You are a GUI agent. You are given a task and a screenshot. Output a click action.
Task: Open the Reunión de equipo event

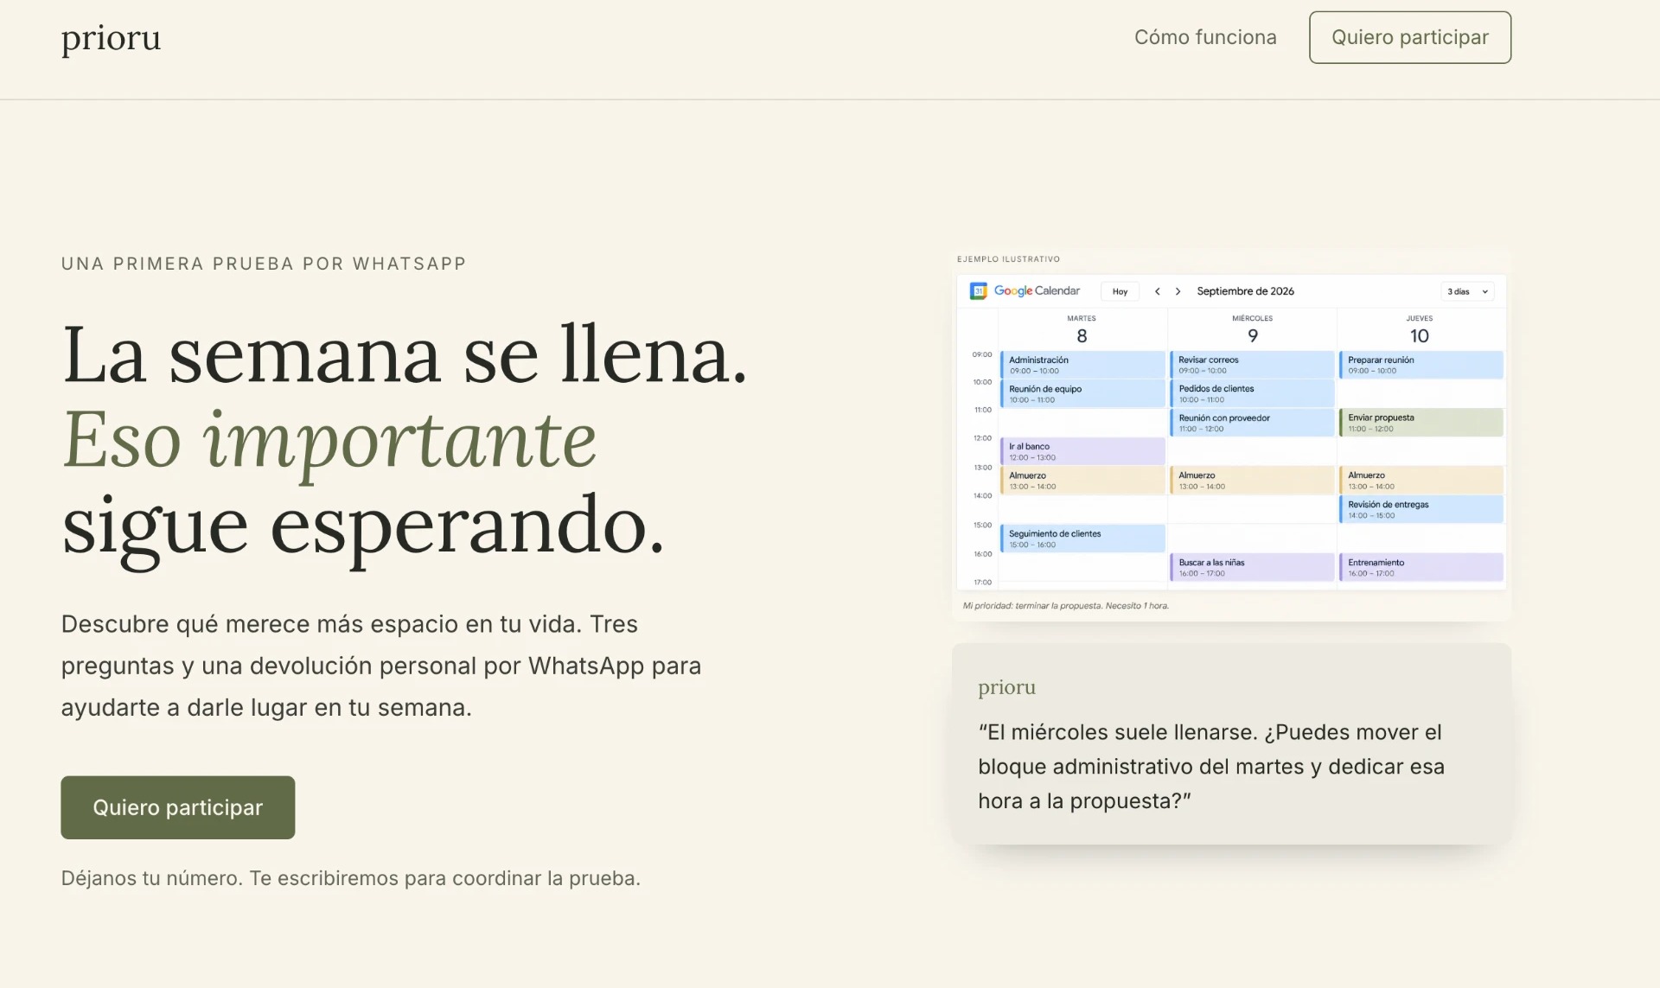point(1082,393)
